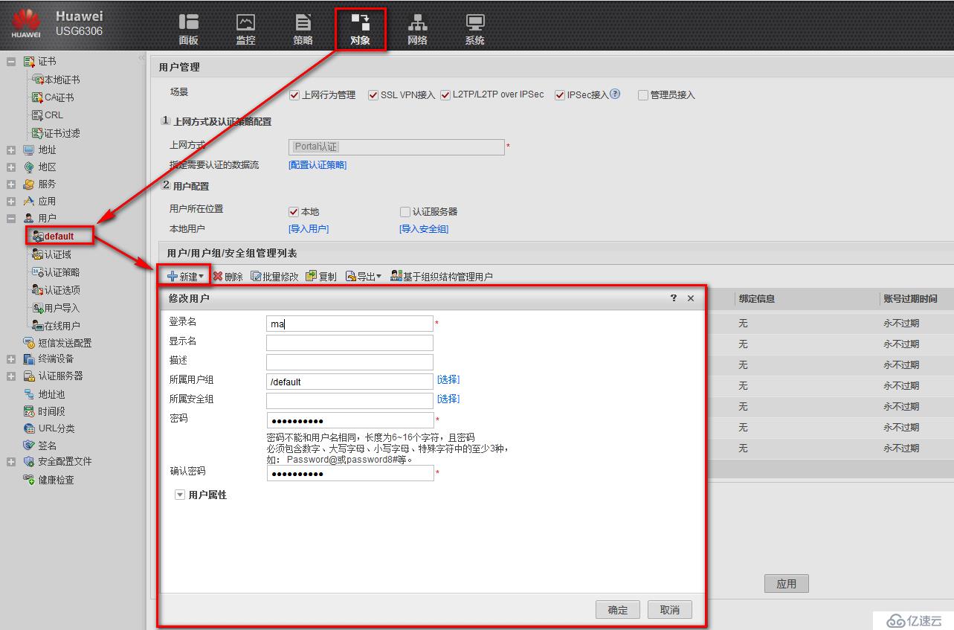
Task: Click the 地址 icon in sidebar
Action: point(29,150)
